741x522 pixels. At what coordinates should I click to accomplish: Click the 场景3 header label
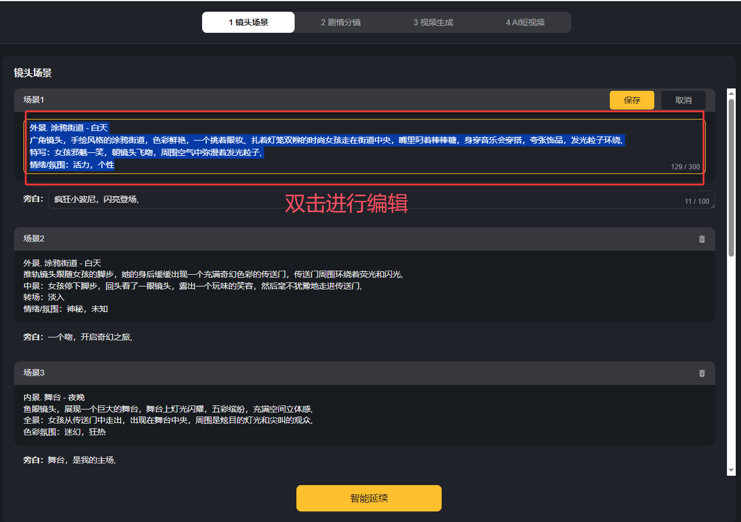pos(34,373)
